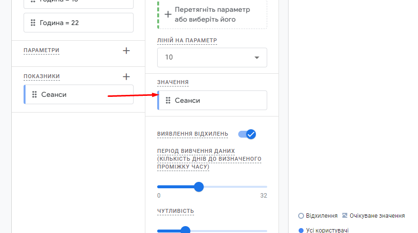Click the Відхилення legend circle icon
Screen dimensions: 418x233
(301, 216)
